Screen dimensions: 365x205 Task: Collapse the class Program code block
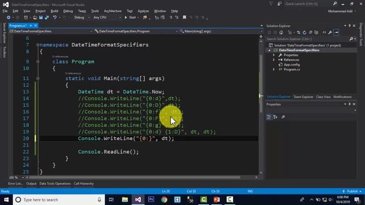pos(38,61)
